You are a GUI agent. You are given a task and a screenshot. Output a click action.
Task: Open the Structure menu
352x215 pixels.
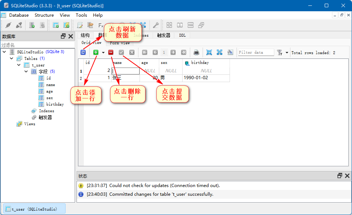click(44, 15)
